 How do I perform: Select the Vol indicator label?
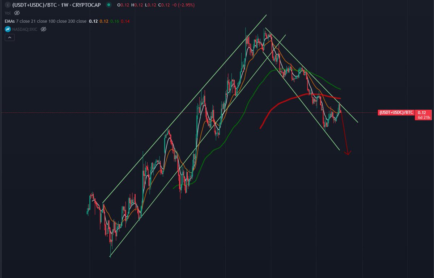[8, 14]
